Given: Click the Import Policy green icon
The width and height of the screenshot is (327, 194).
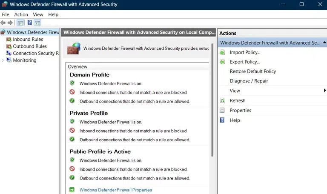Looking at the screenshot, I should [x=222, y=52].
